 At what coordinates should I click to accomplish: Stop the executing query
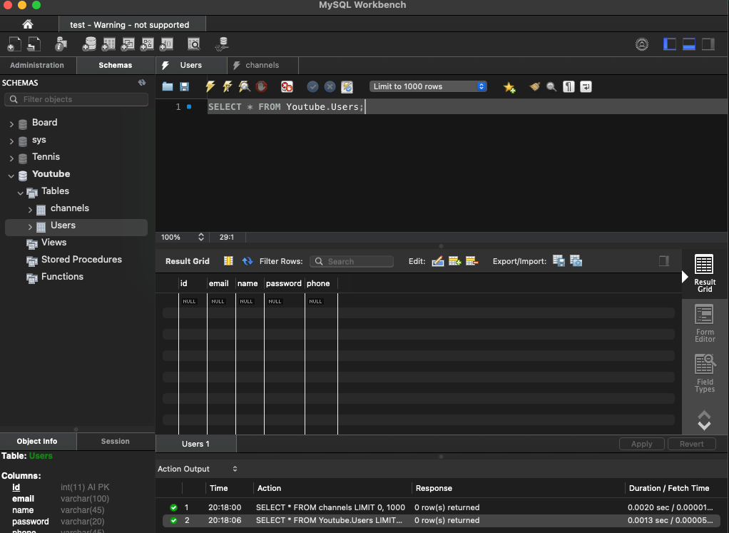tap(261, 86)
